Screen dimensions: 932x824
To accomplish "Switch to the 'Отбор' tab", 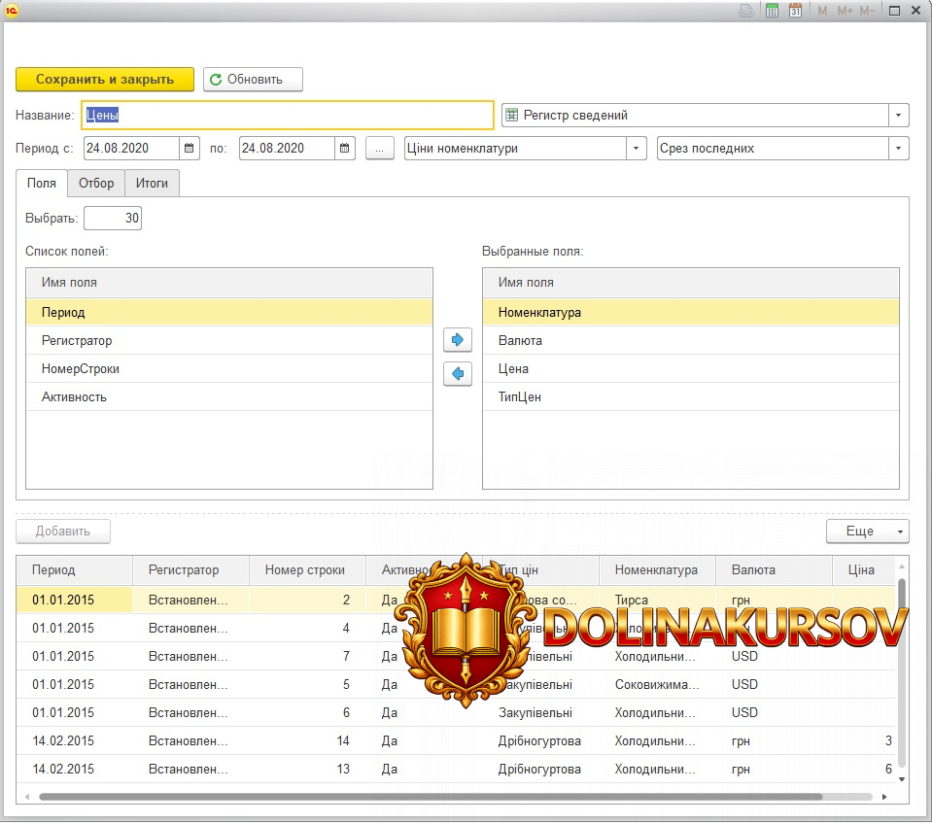I will [96, 183].
